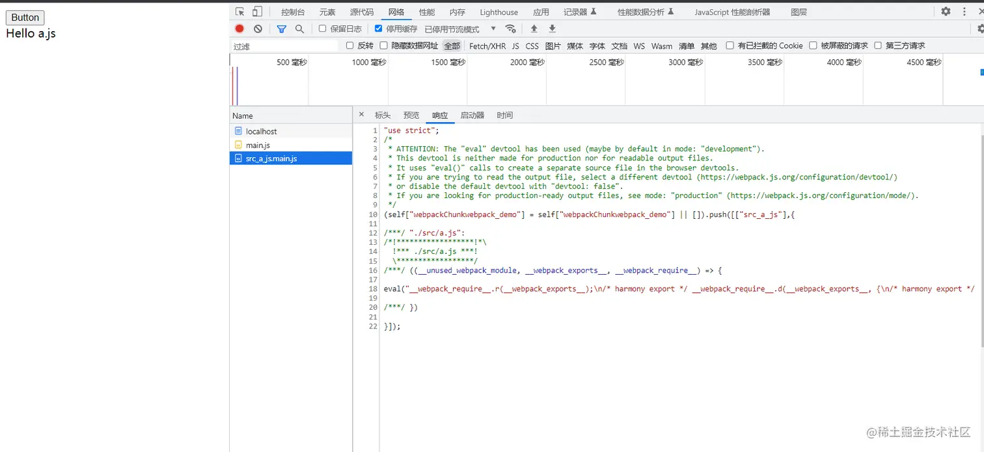Click the 过滤 filter input field
Viewport: 984px width, 452px height.
coord(284,46)
